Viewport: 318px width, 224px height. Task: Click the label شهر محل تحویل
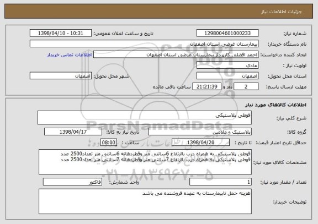point(112,76)
